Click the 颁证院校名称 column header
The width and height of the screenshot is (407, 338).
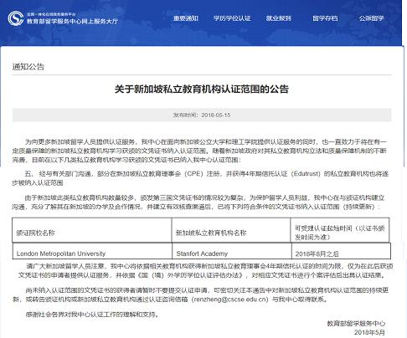coord(92,230)
